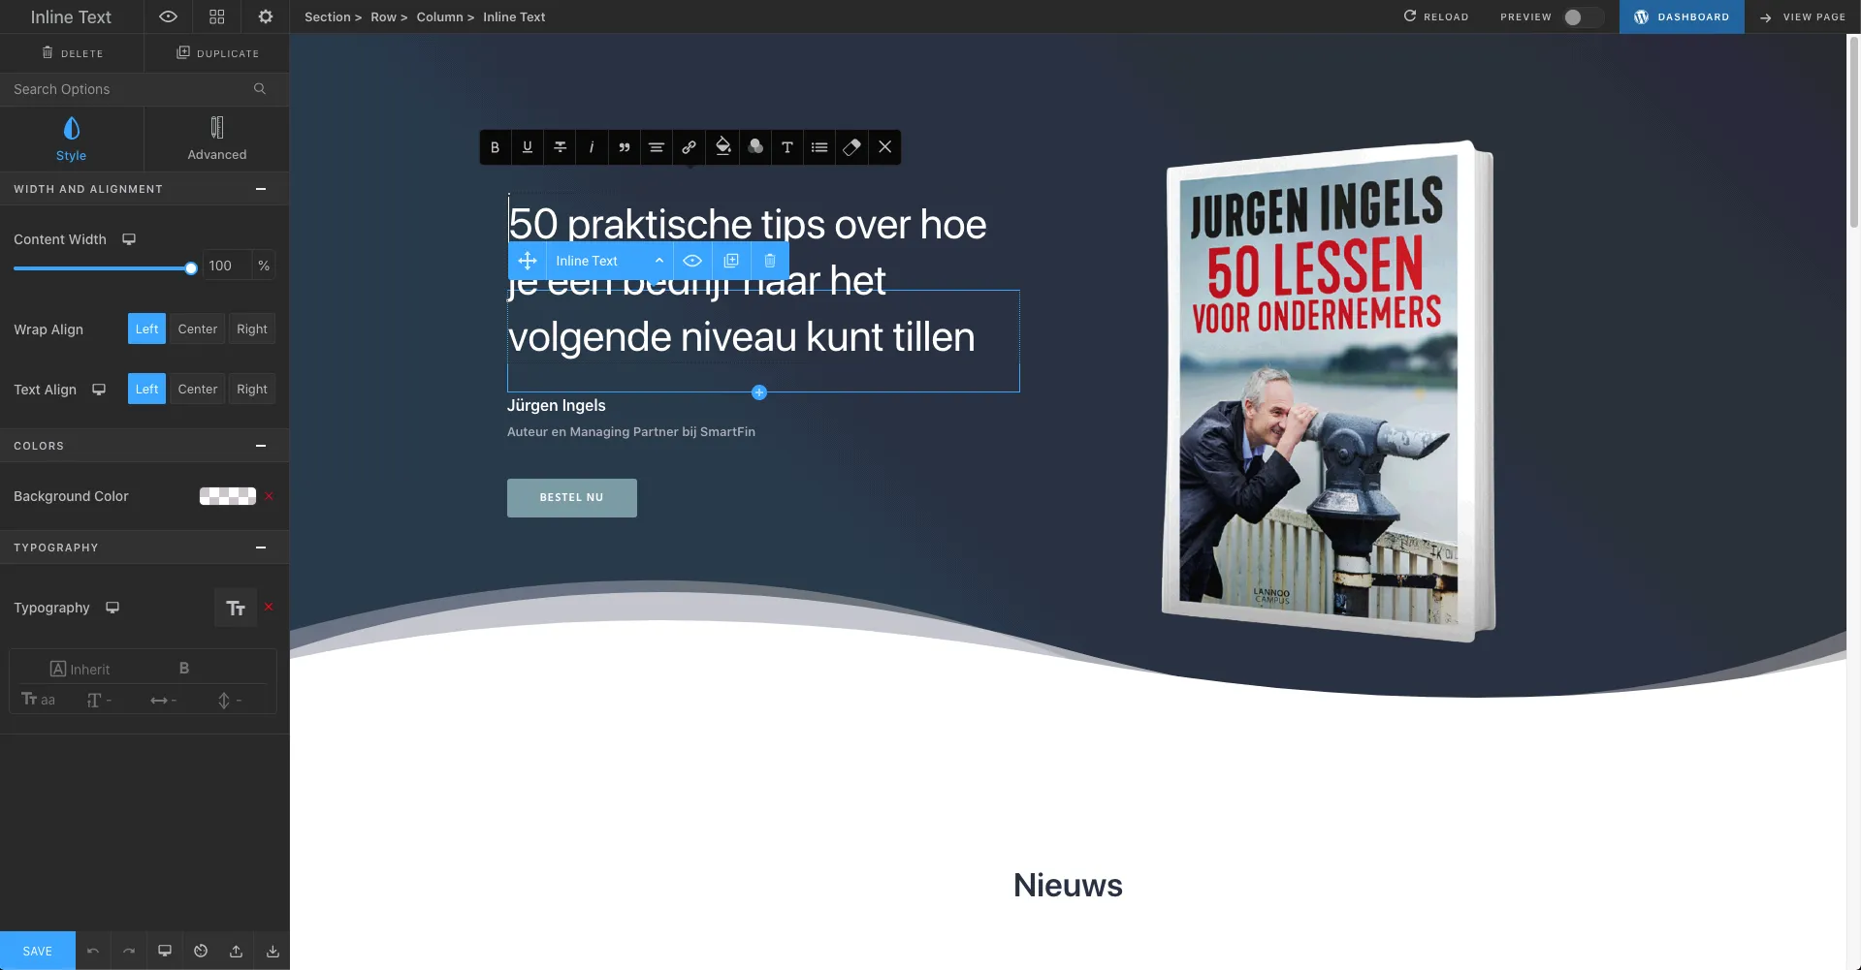This screenshot has height=970, width=1861.
Task: Toggle the Preview switch
Action: (x=1582, y=17)
